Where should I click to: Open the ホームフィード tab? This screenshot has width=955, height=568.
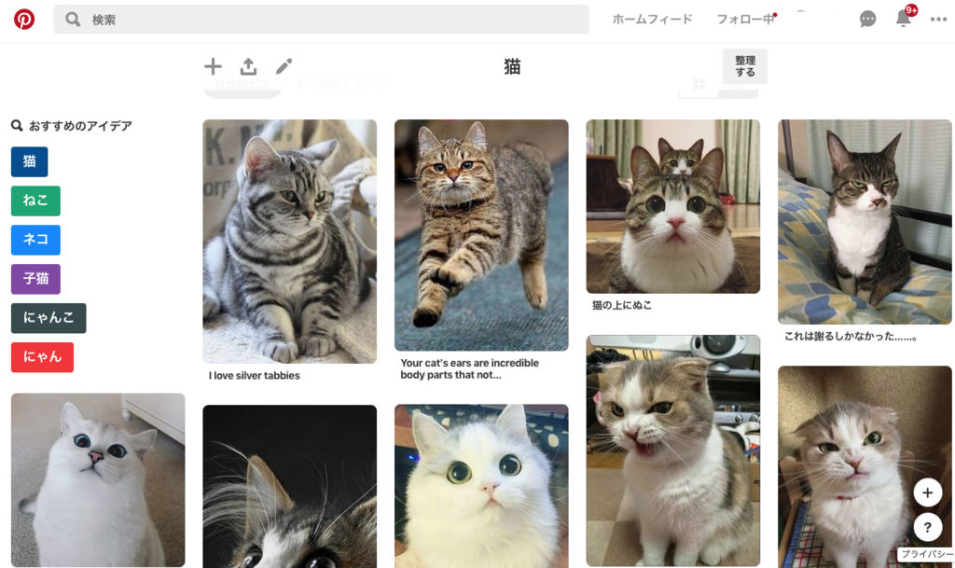click(x=652, y=20)
